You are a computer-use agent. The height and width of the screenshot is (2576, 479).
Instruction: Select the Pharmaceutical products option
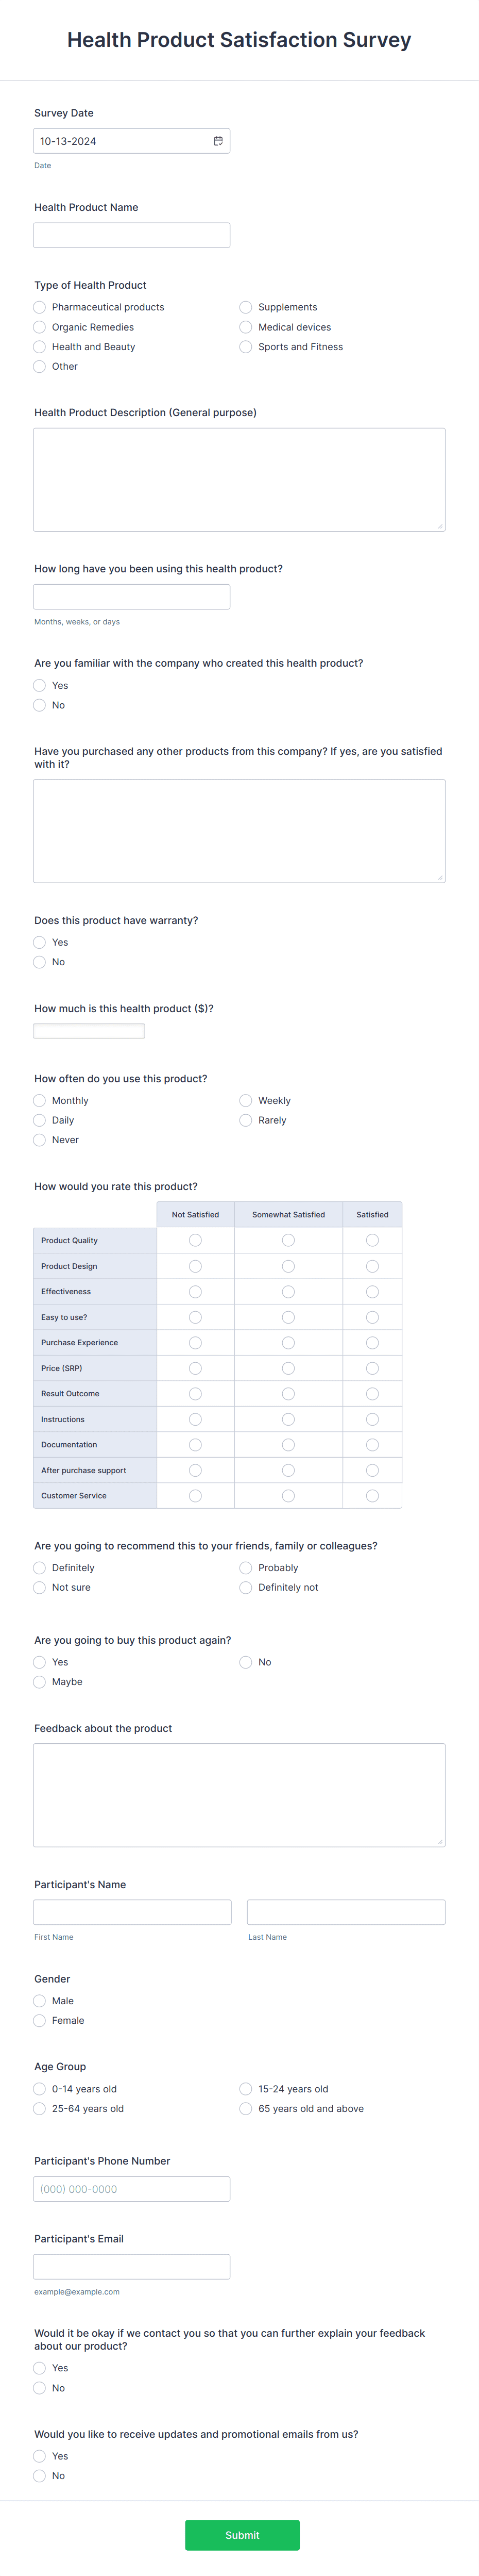click(x=39, y=307)
